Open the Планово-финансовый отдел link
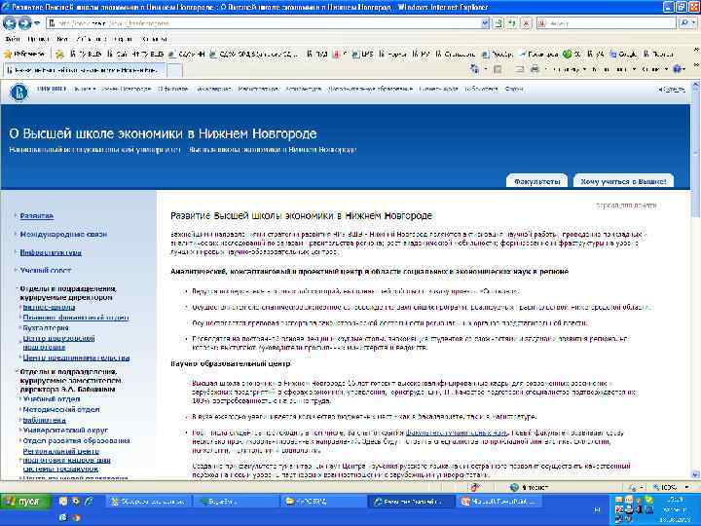This screenshot has width=701, height=526. (76, 318)
